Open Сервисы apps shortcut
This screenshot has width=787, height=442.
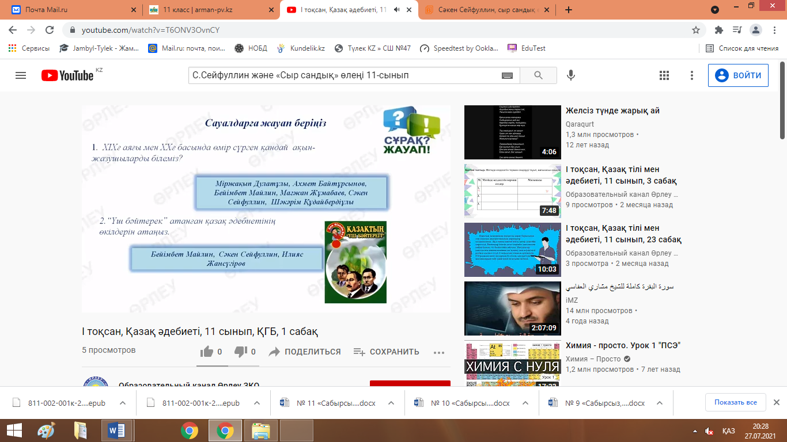point(29,48)
